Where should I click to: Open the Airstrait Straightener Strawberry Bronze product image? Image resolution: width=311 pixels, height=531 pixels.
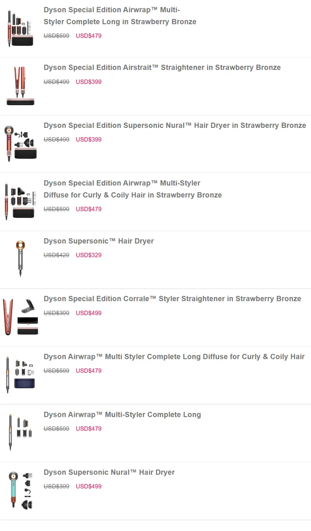(x=21, y=86)
